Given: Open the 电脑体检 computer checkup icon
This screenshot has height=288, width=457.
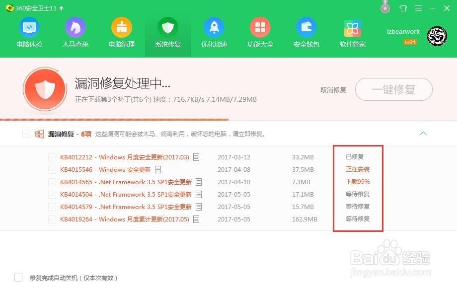Looking at the screenshot, I should click(29, 28).
